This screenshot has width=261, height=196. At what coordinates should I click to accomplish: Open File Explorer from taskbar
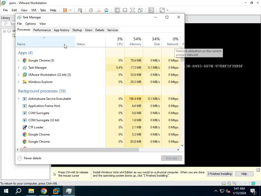click(x=31, y=191)
